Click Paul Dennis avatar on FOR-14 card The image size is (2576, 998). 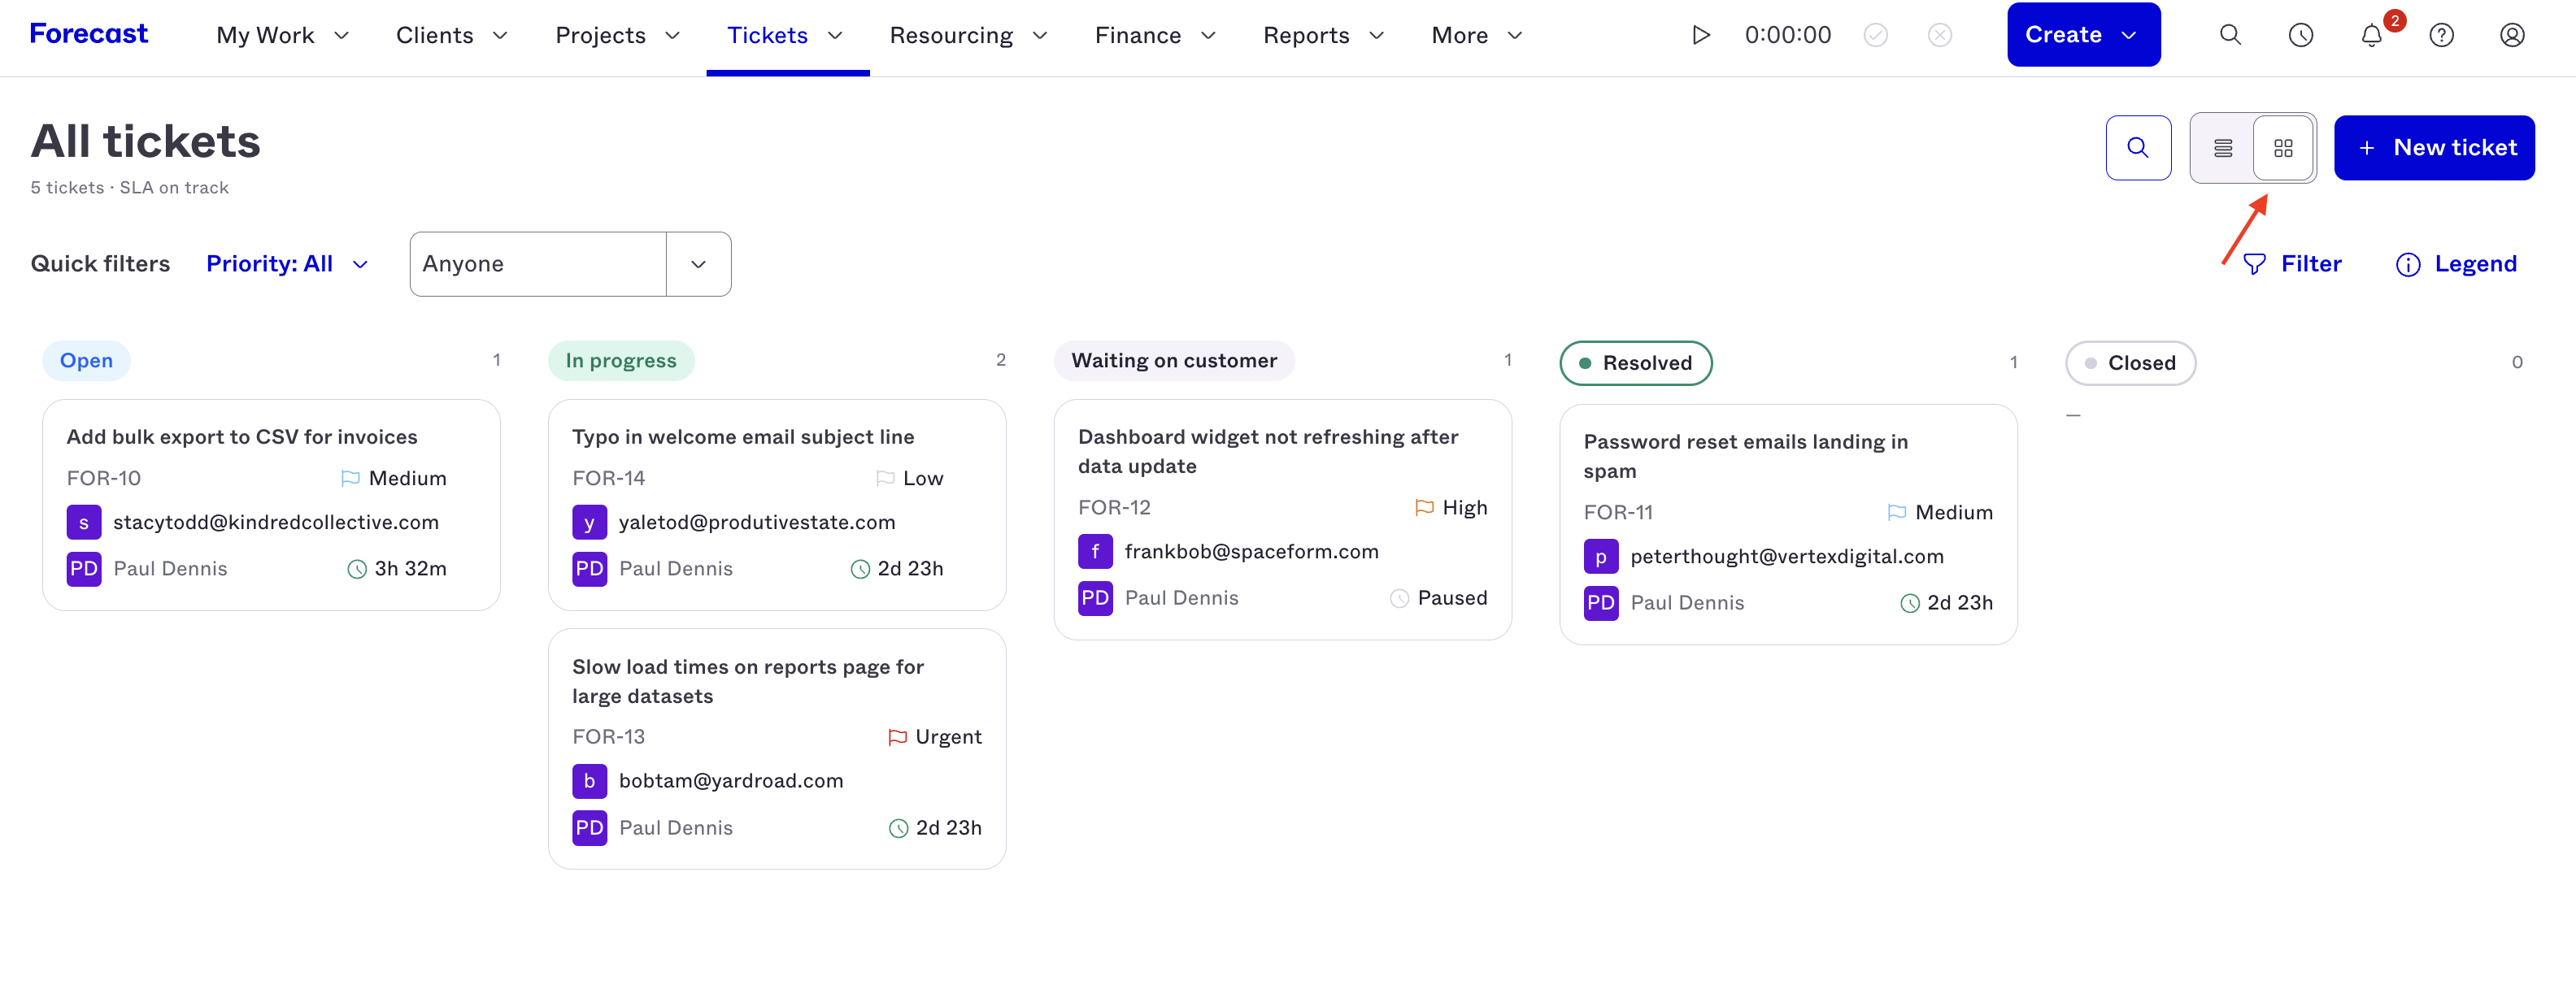coord(590,568)
